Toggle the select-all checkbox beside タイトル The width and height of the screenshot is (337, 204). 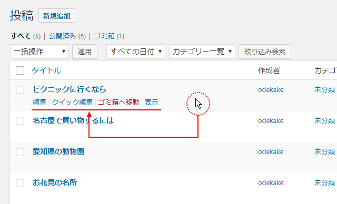(x=20, y=70)
